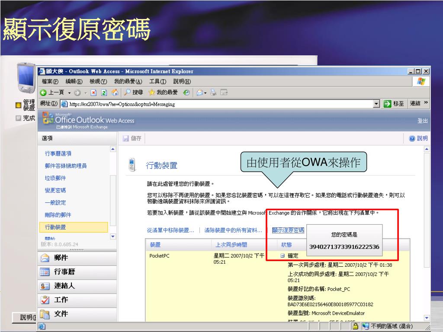Open the 檢視(V) menu
Image resolution: width=443 pixels, height=332 pixels.
98,82
